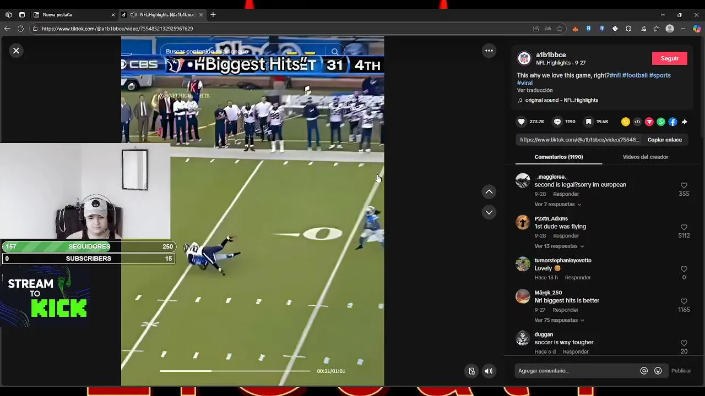Image resolution: width=705 pixels, height=396 pixels.
Task: Open a new browser tab with plus
Action: (213, 15)
